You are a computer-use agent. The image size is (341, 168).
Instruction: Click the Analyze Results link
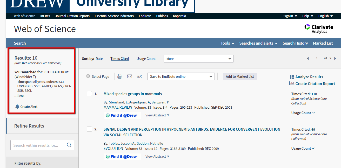(x=309, y=77)
